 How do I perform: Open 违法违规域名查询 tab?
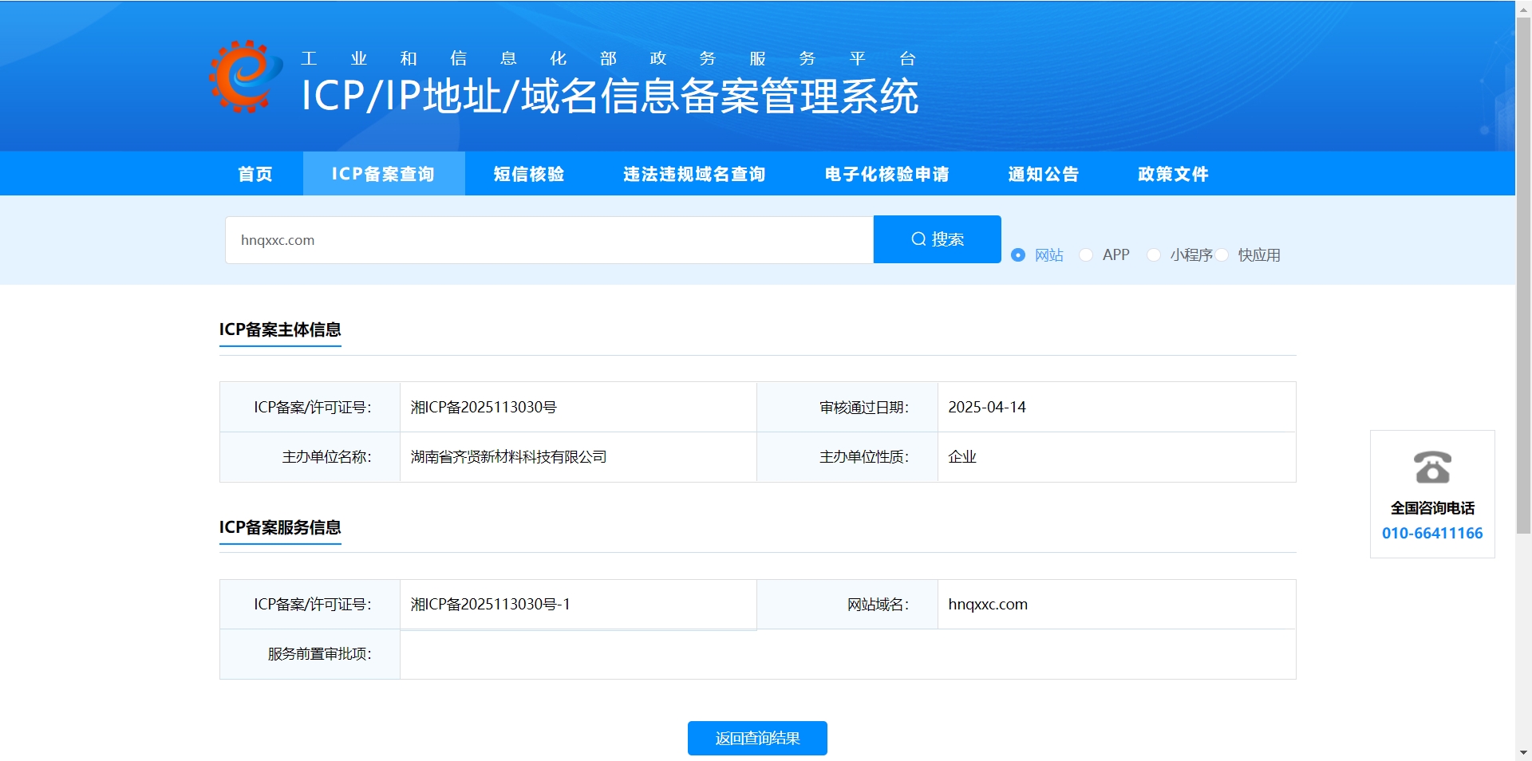pyautogui.click(x=694, y=174)
